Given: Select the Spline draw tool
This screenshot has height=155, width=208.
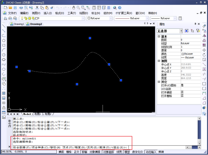Looking at the screenshot, I should click(x=4, y=64).
